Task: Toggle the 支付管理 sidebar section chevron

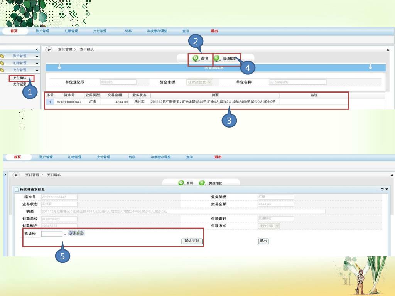Action: pos(37,70)
